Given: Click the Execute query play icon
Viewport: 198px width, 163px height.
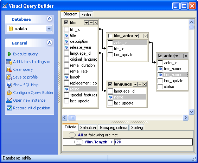Looking at the screenshot, I should click(9, 54).
